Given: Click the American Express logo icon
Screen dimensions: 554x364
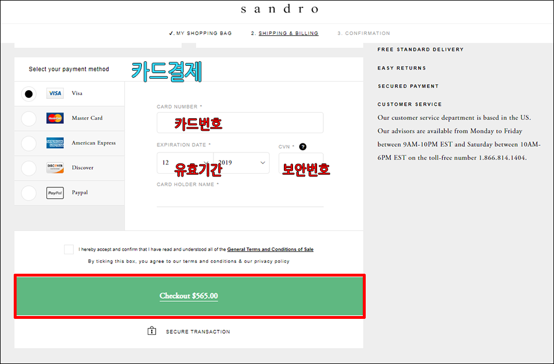Looking at the screenshot, I should point(55,143).
